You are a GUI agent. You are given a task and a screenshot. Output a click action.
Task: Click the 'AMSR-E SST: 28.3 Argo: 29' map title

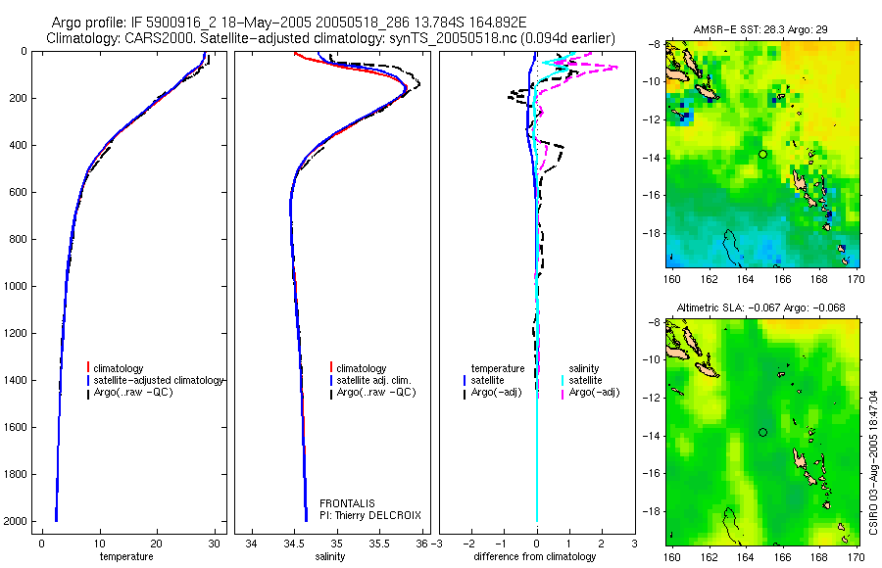pos(760,29)
